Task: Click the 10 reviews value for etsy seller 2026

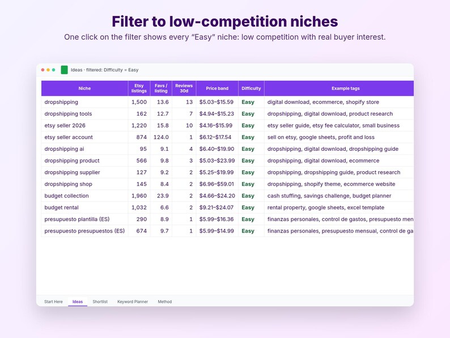Action: [184, 125]
